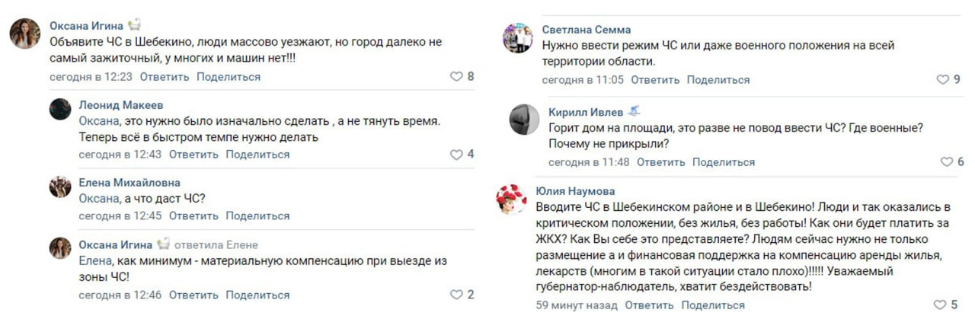Open Юлия Наумова's profile avatar

(510, 199)
